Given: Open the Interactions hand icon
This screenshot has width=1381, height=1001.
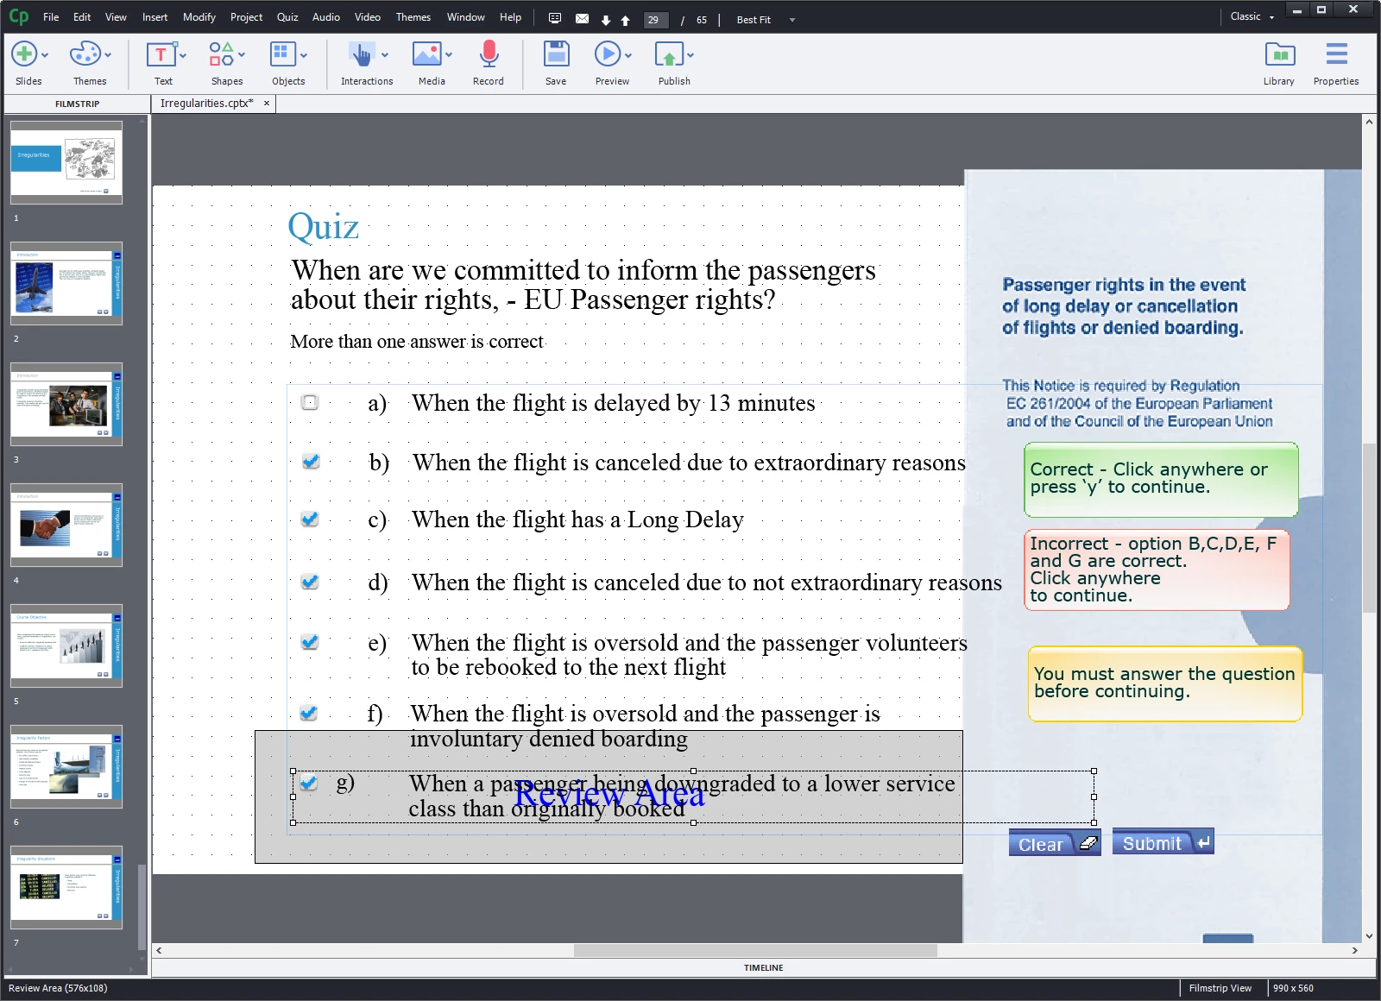Looking at the screenshot, I should [361, 54].
